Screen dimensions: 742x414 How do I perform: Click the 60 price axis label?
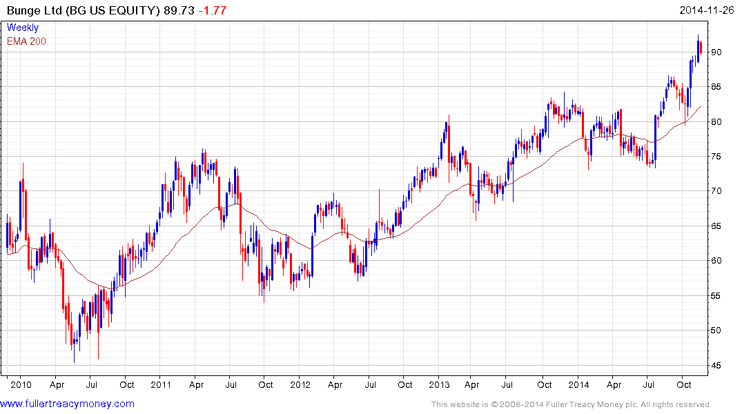pos(716,261)
